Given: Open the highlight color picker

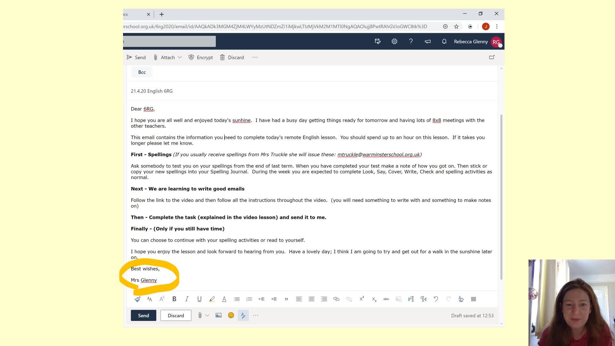Looking at the screenshot, I should pyautogui.click(x=212, y=299).
